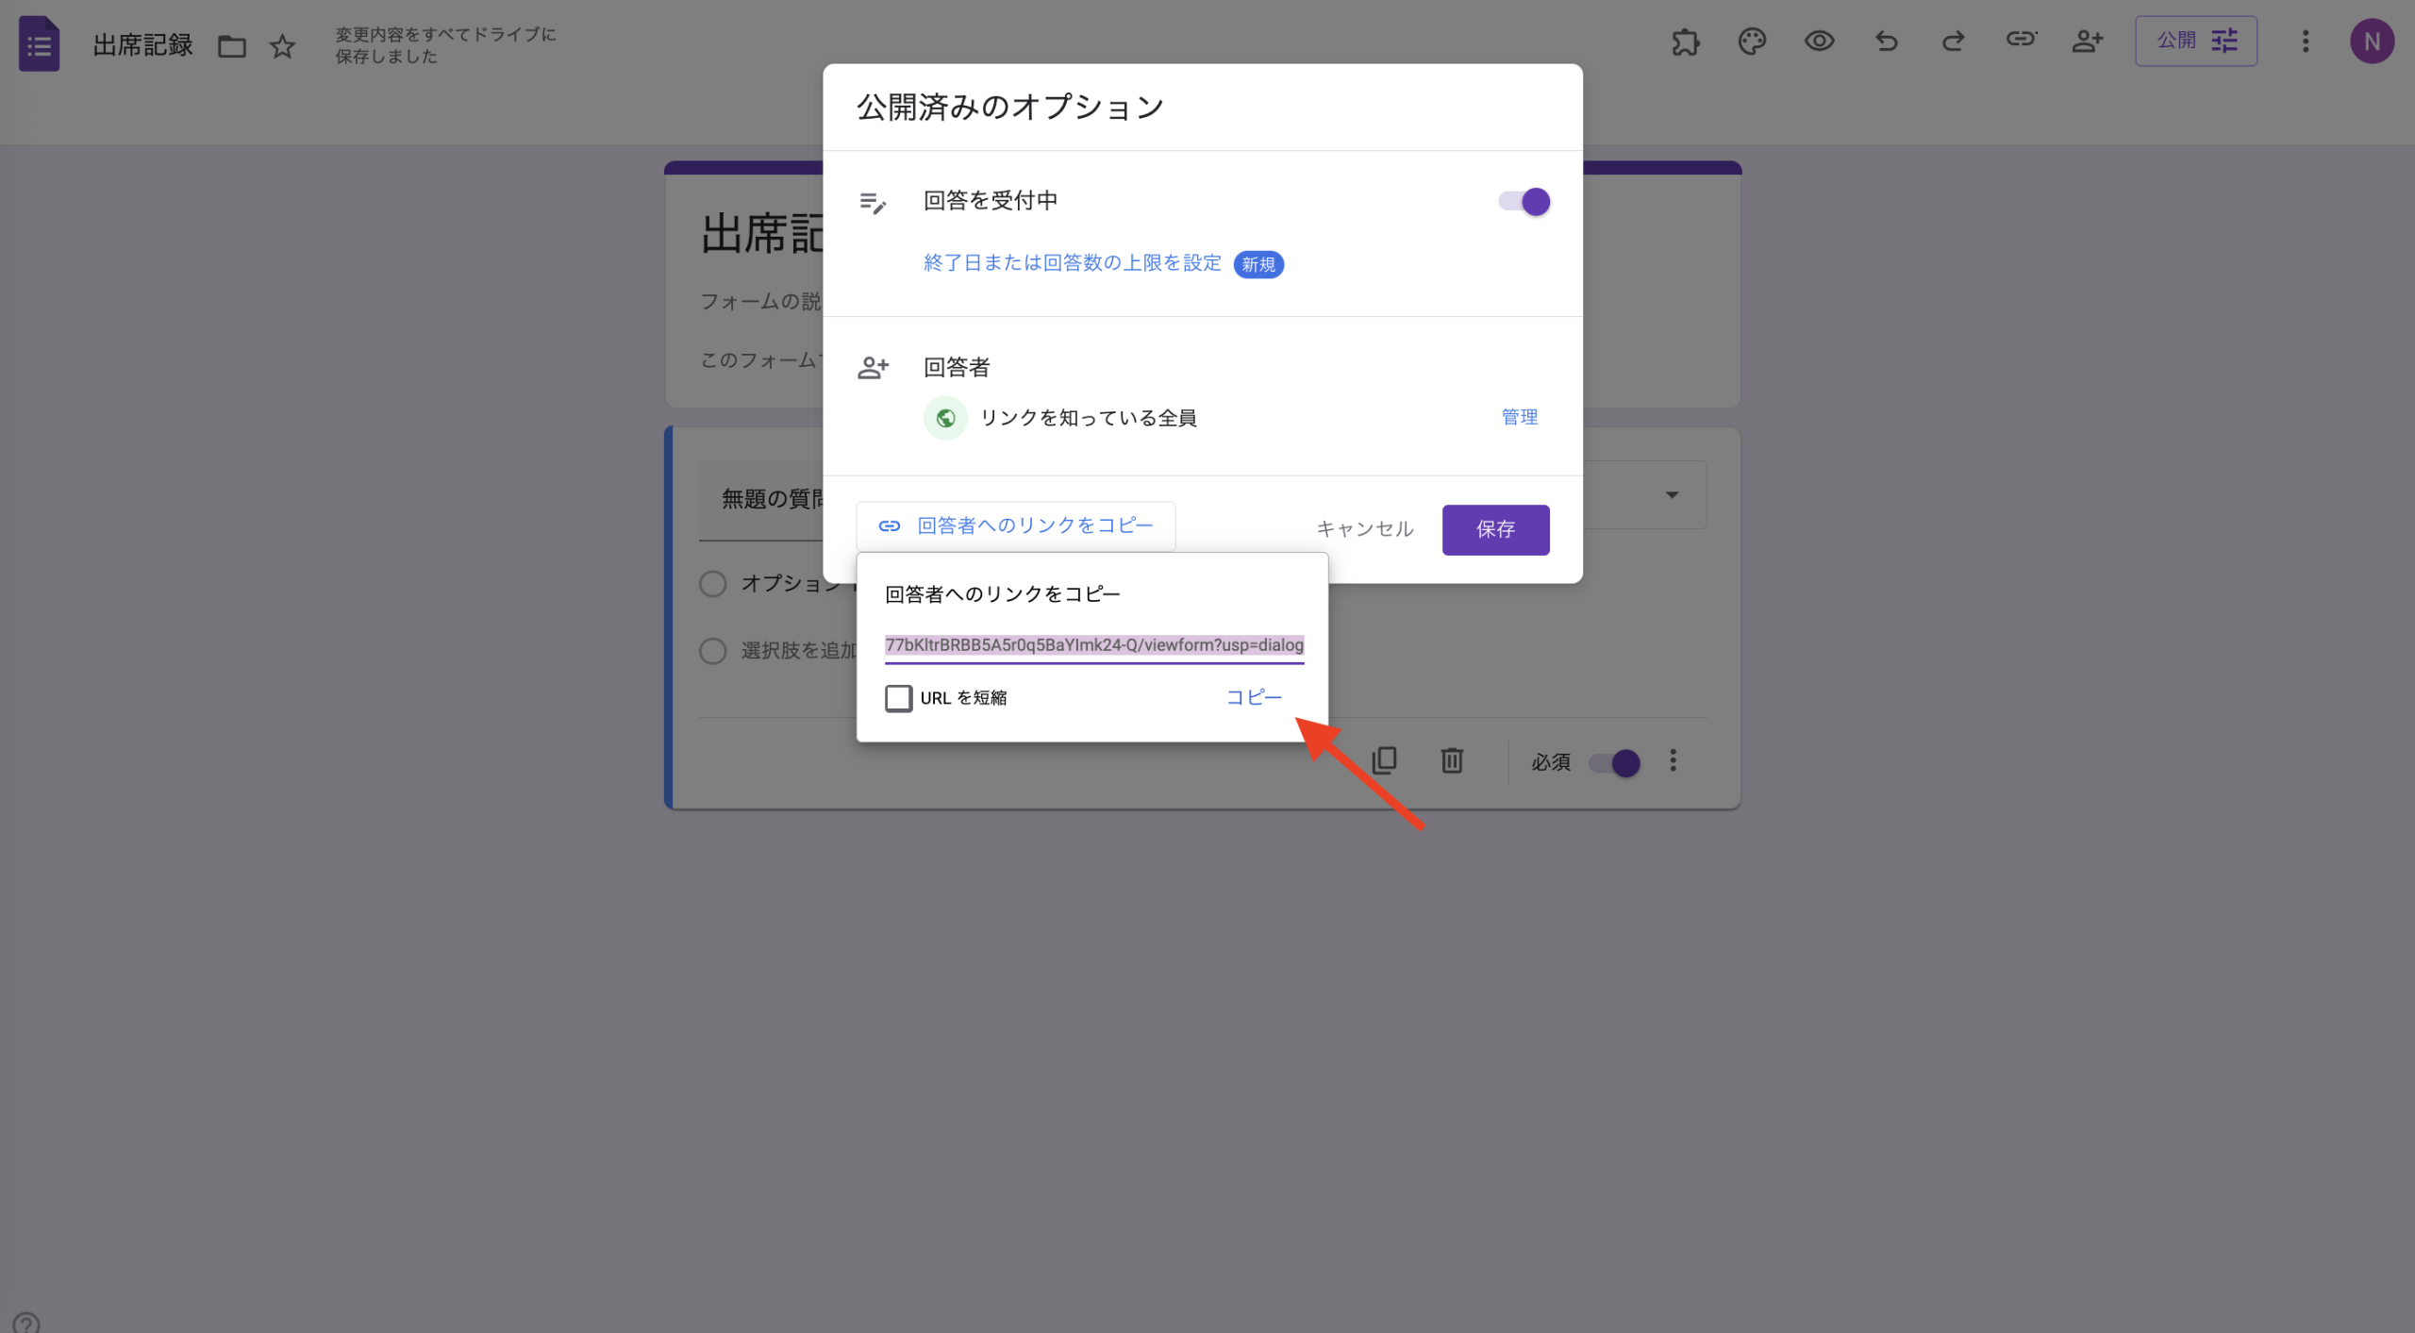Viewport: 2415px width, 1333px height.
Task: Select the URL text field
Action: (1093, 645)
